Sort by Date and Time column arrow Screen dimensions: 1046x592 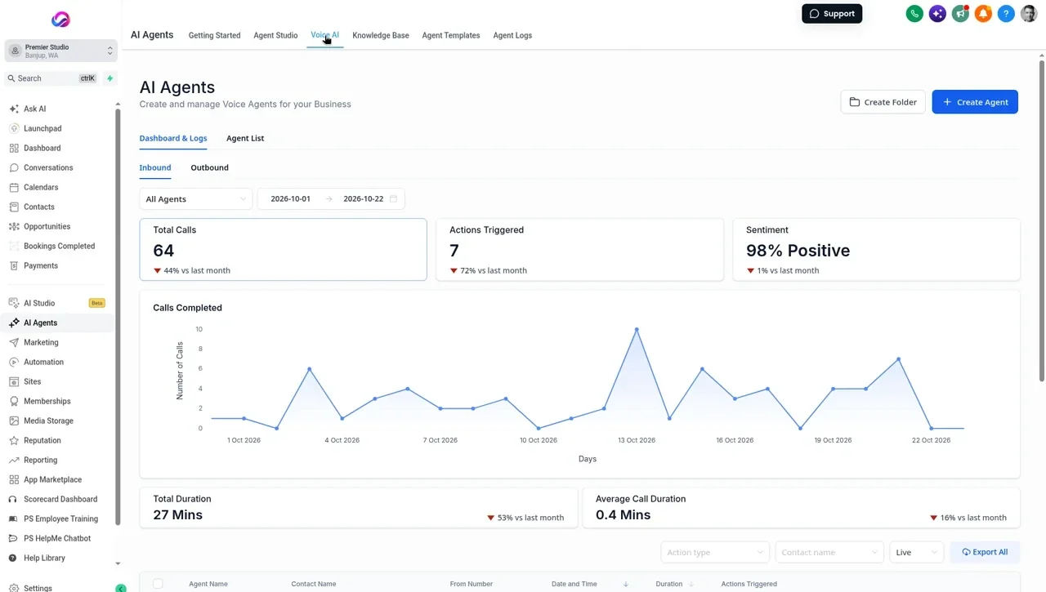pyautogui.click(x=626, y=584)
